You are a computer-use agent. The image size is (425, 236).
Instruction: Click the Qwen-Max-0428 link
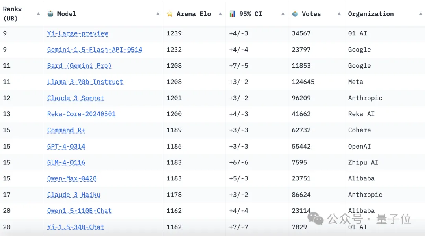[72, 178]
